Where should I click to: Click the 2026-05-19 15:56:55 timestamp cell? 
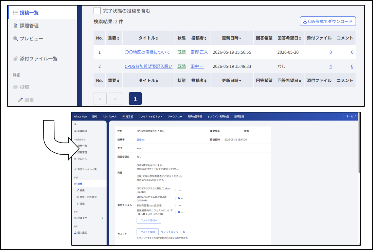[x=232, y=52]
